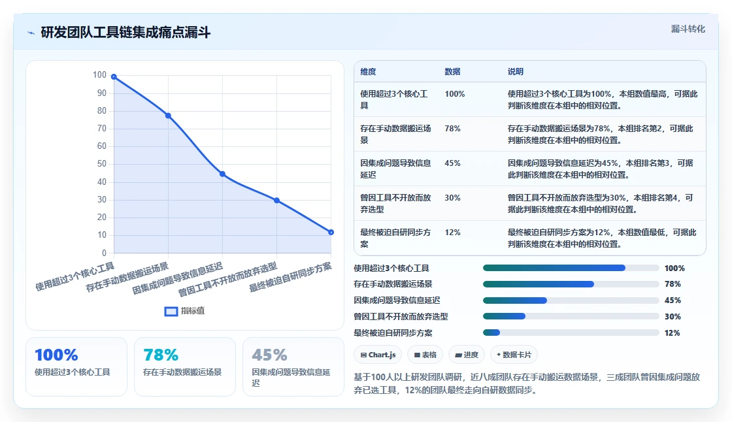Click progress list label 最终被迫自研同步方案
The height and width of the screenshot is (422, 732).
pos(393,333)
